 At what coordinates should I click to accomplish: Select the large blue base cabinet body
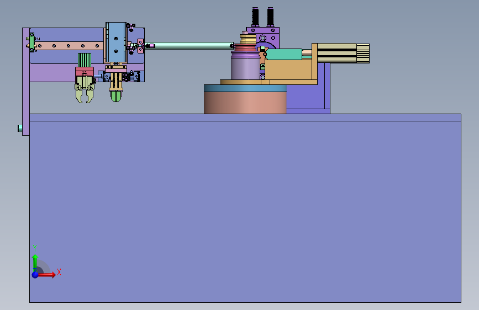[245, 212]
